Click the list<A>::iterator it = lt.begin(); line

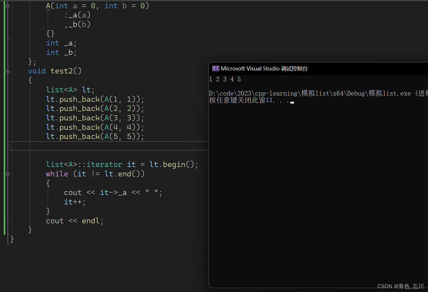coord(122,164)
